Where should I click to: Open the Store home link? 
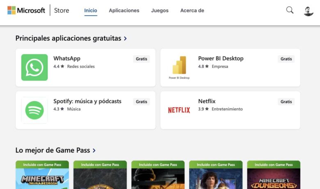62,10
